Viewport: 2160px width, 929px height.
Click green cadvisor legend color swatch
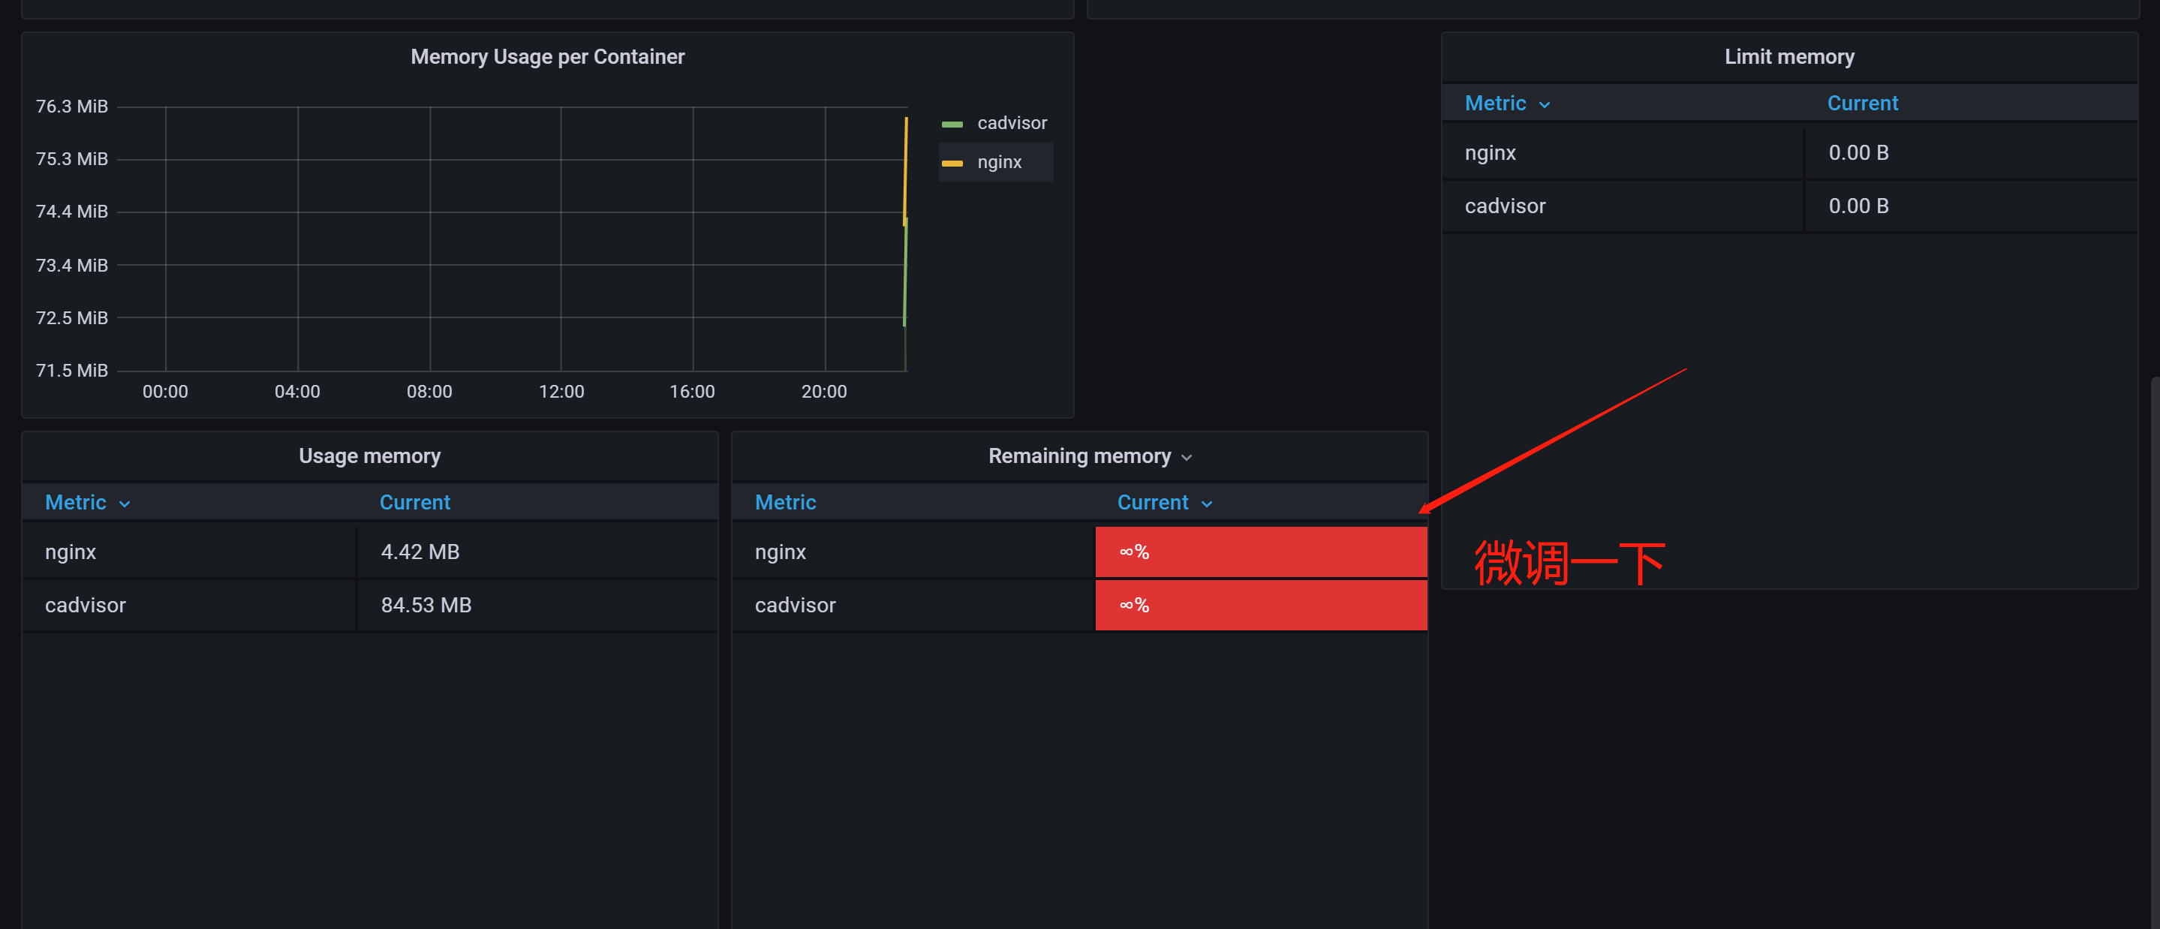(x=952, y=124)
